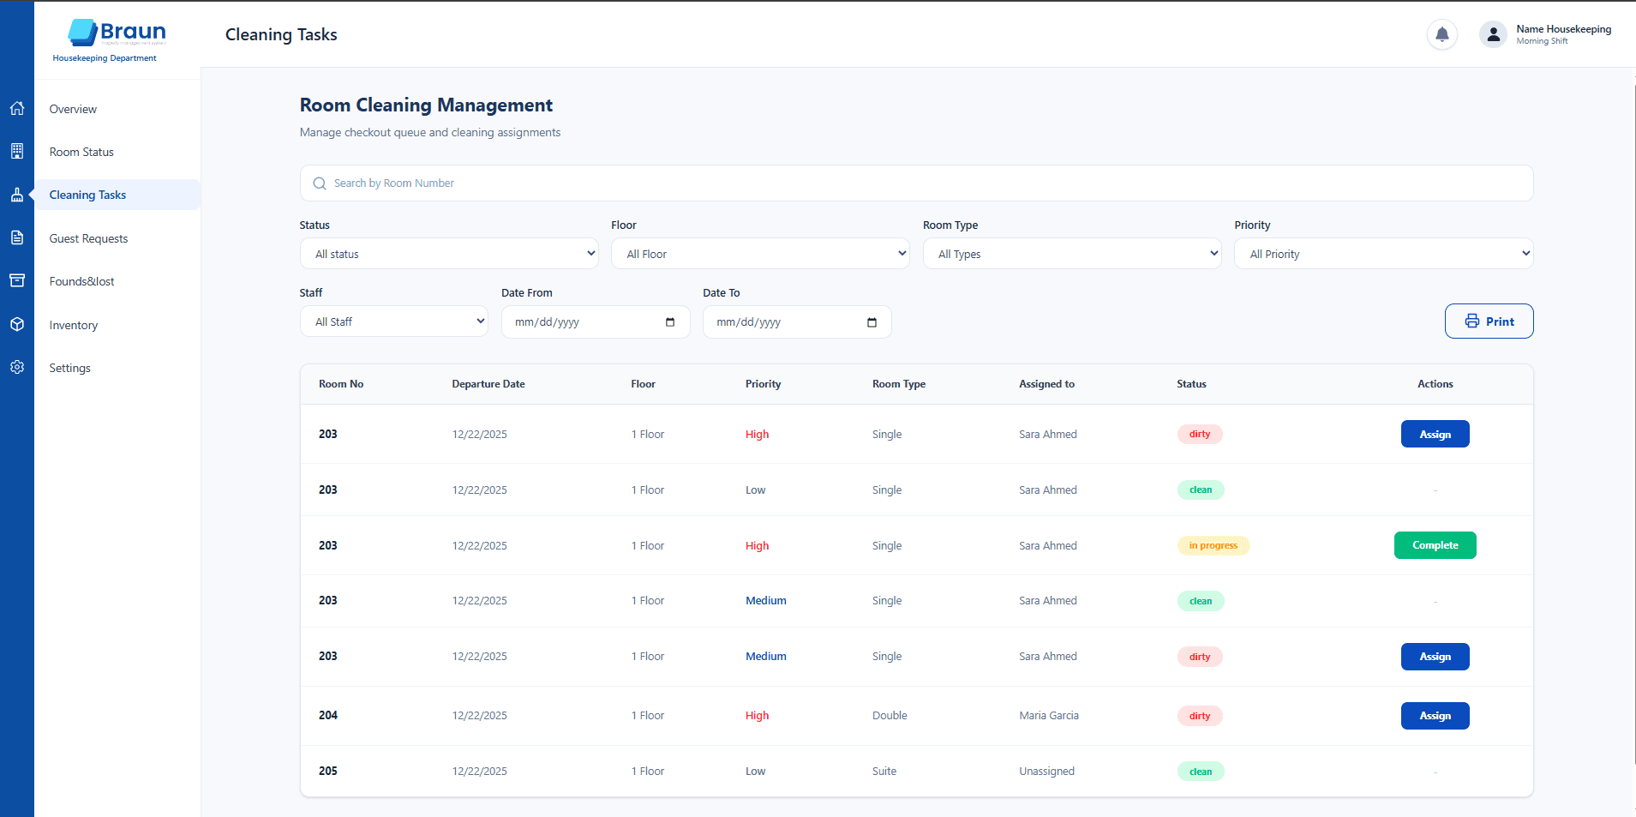Click the Room Status building icon
Image resolution: width=1636 pixels, height=817 pixels.
tap(17, 152)
